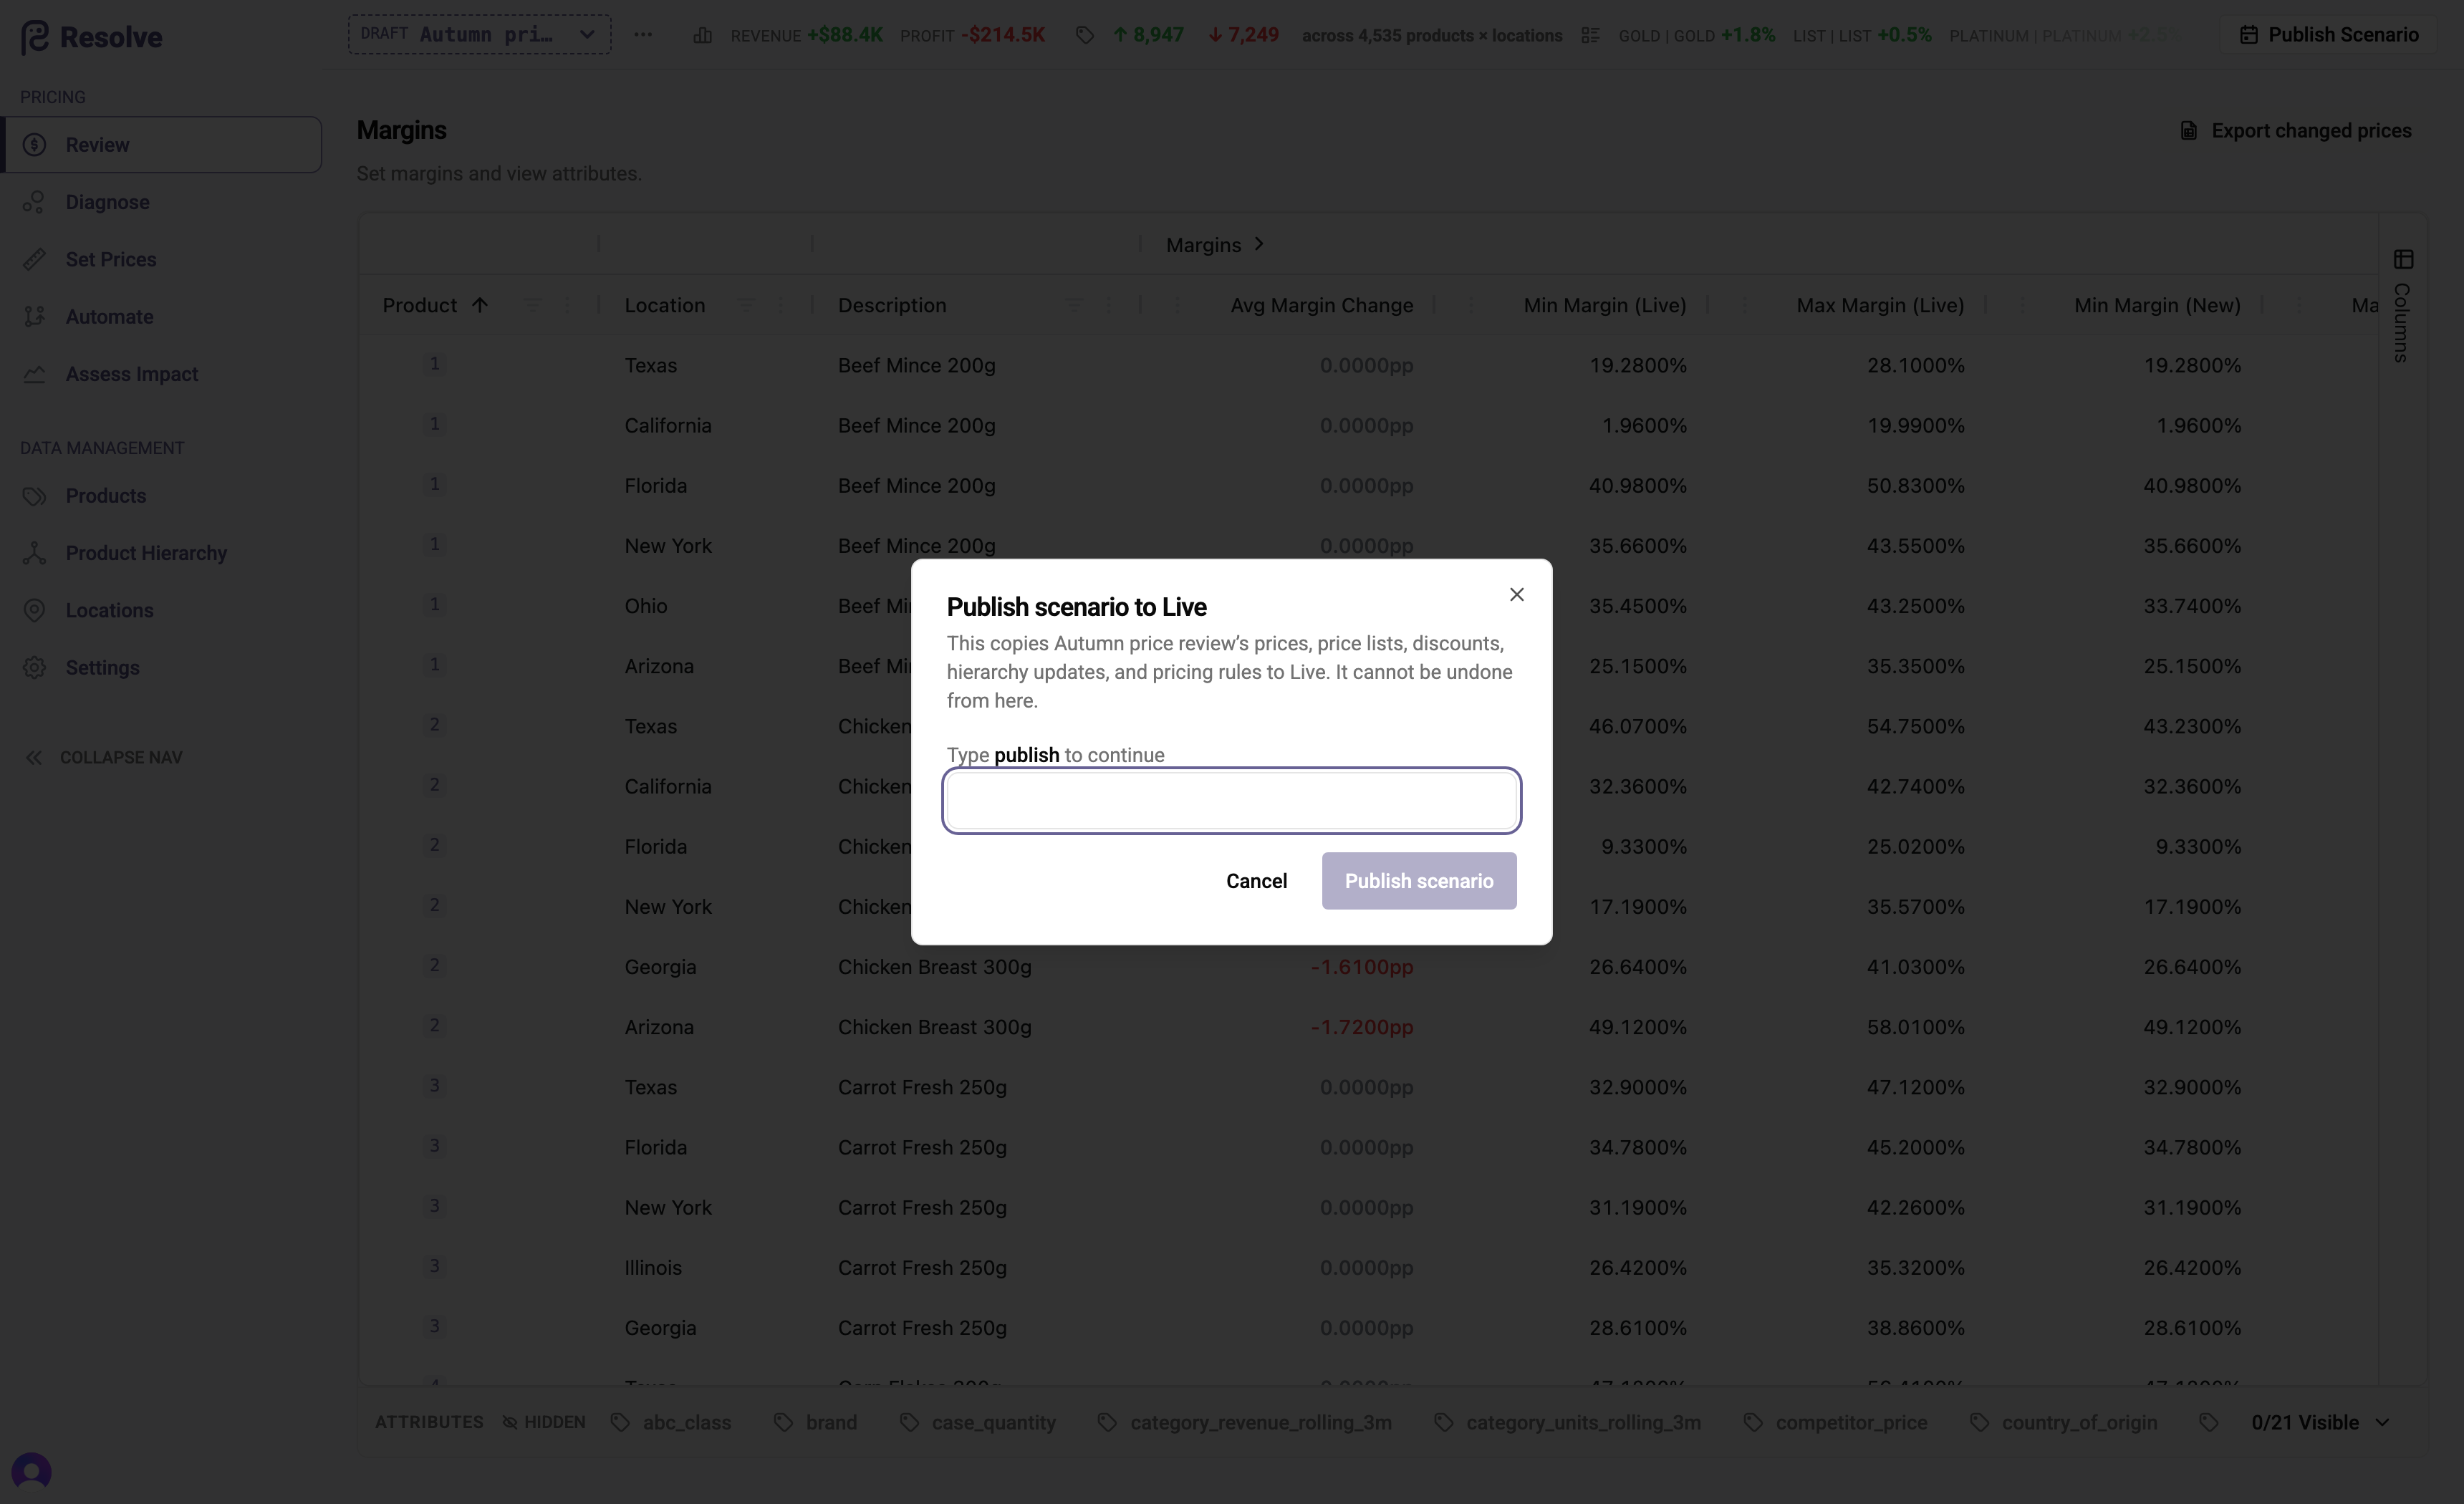Click the bar chart icon beside REVENUE
The image size is (2464, 1504).
click(x=703, y=36)
